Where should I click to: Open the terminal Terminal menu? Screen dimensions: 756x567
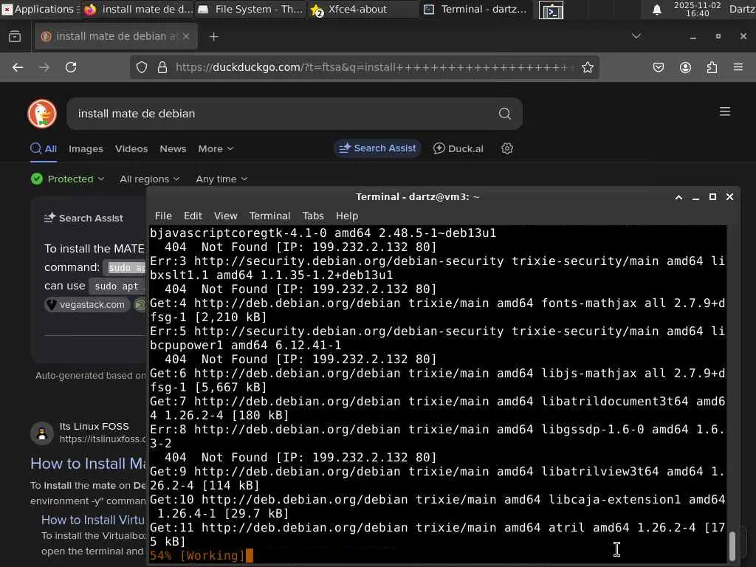[x=269, y=216]
